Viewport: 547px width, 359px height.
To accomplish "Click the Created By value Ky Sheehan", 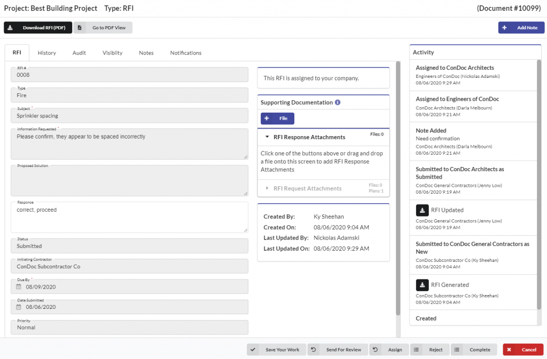I will [x=329, y=217].
